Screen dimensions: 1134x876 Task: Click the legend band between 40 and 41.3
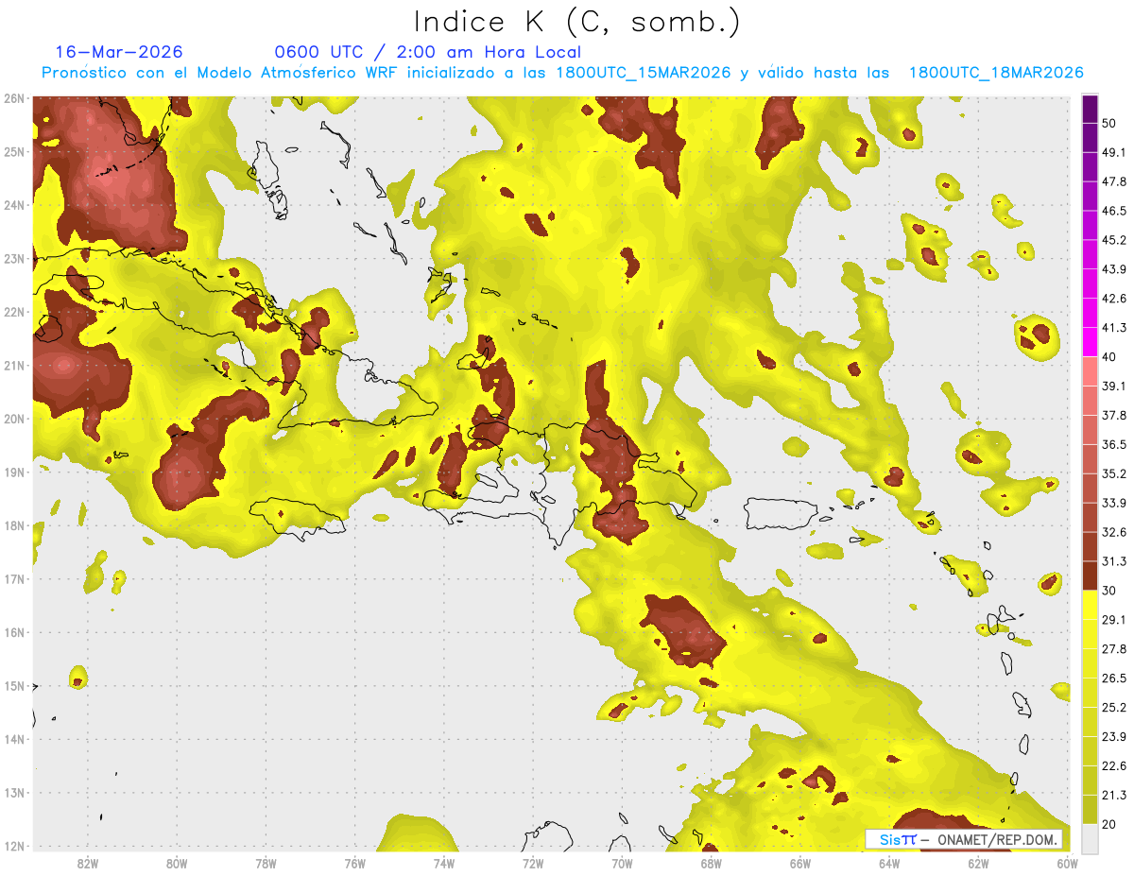pyautogui.click(x=1090, y=342)
